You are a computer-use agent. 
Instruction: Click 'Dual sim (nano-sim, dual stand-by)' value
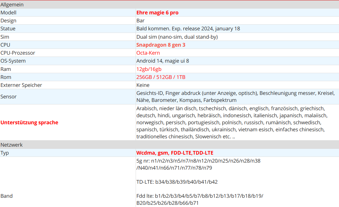click(177, 37)
